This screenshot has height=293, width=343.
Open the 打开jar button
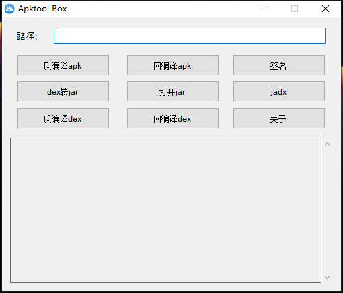point(173,91)
